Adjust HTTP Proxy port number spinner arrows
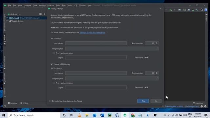The width and height of the screenshot is (210, 118). tap(157, 43)
